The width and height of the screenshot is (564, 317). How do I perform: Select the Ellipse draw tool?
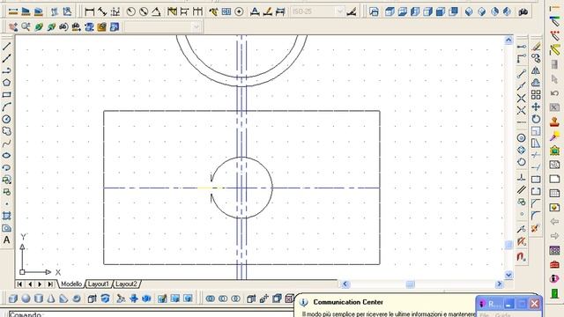point(6,156)
